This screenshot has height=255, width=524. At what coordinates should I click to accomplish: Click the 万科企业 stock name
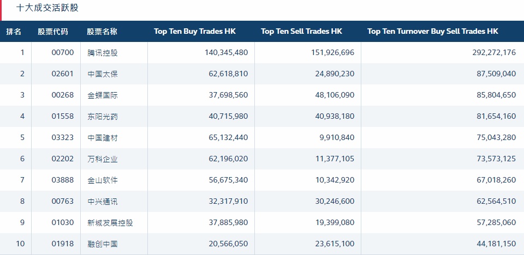(103, 159)
